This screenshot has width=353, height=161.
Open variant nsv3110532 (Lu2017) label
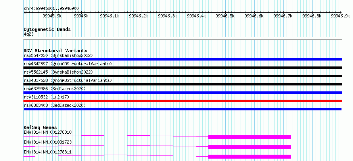tap(46, 97)
